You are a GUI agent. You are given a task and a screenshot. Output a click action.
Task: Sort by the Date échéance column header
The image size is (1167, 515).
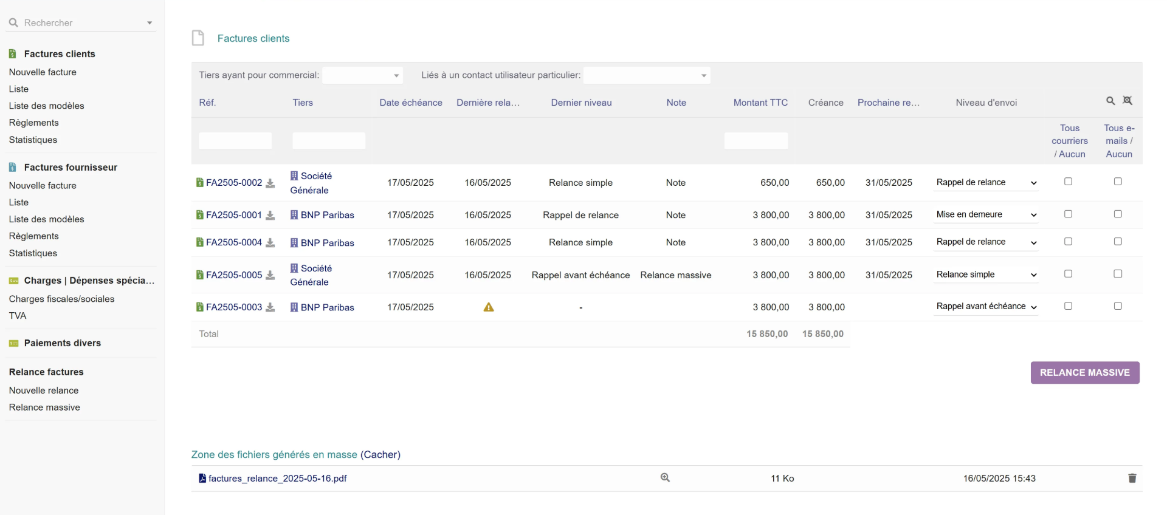click(411, 103)
